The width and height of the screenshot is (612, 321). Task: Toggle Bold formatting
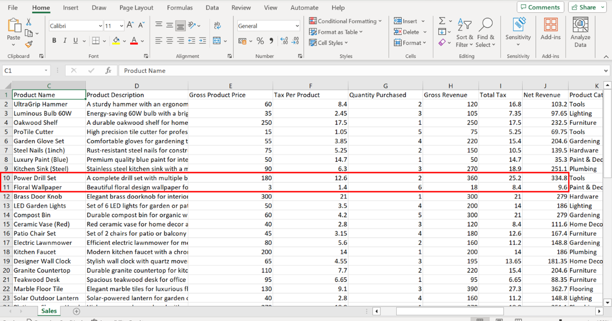point(54,41)
